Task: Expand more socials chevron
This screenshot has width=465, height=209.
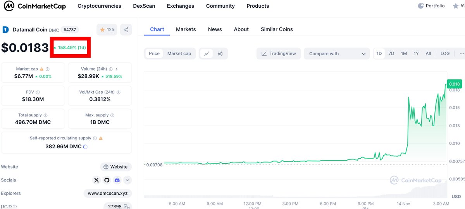Action: (x=127, y=180)
